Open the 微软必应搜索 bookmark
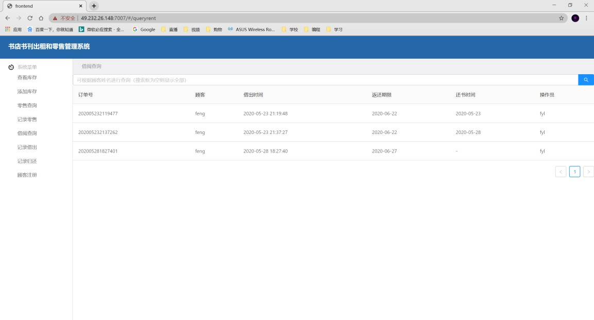594x320 pixels. point(101,29)
